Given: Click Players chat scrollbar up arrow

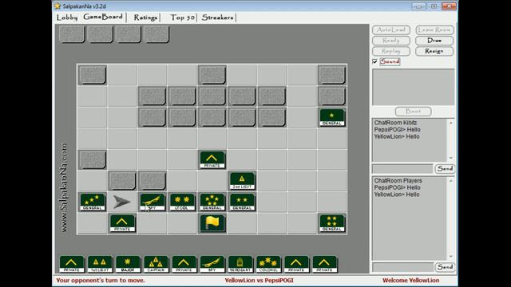Looking at the screenshot, I should tap(450, 181).
